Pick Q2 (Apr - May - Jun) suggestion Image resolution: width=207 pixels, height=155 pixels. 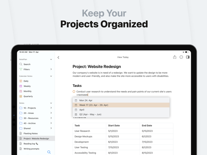121,115
